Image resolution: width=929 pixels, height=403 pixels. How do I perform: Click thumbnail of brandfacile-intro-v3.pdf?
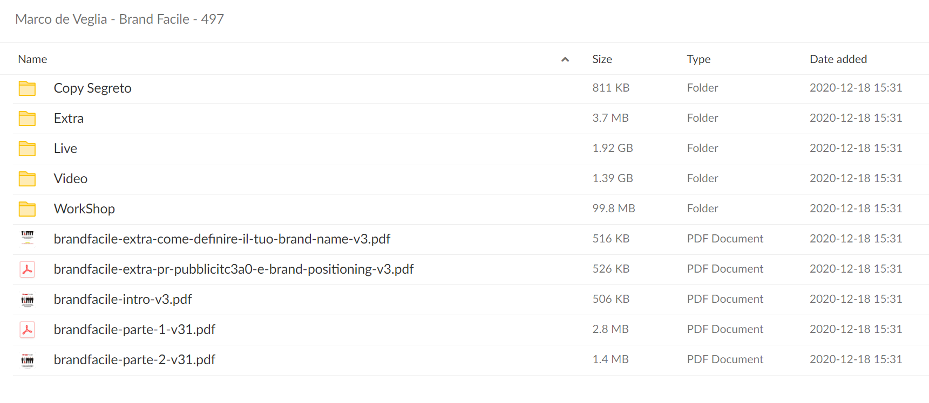pos(28,300)
